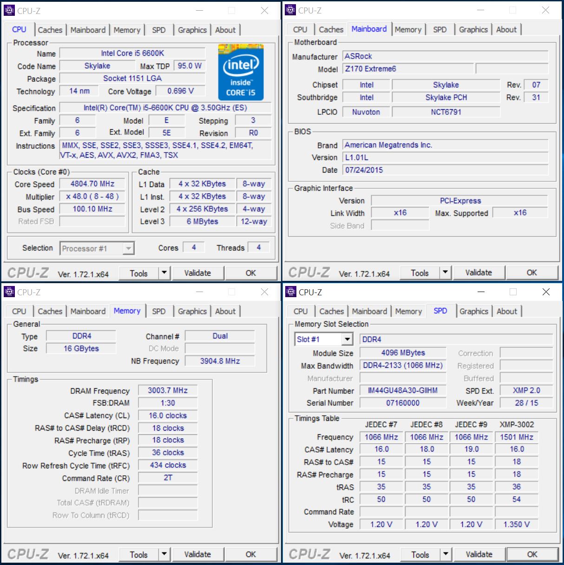The image size is (564, 565).
Task: Expand Tools dropdown arrow in the Memory window
Action: click(x=164, y=554)
